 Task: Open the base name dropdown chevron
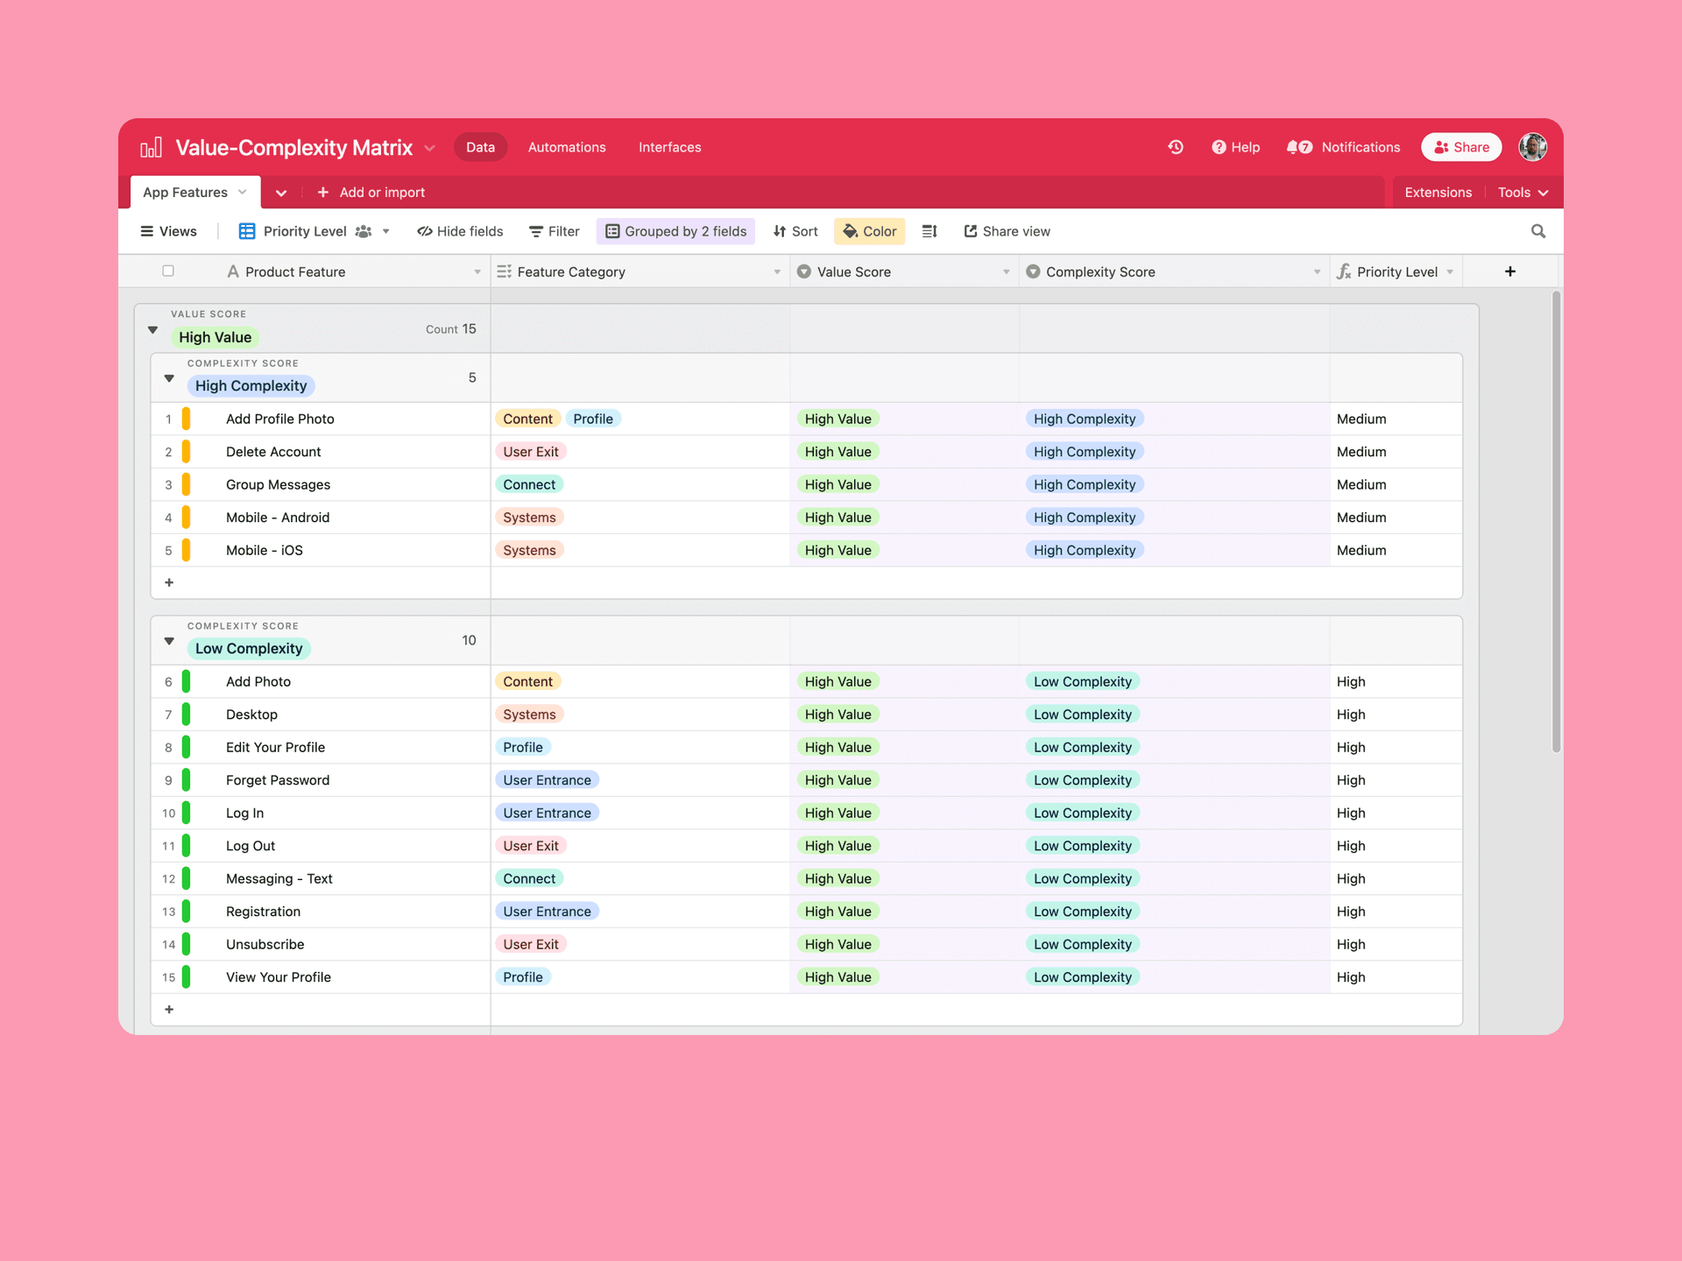(x=429, y=148)
